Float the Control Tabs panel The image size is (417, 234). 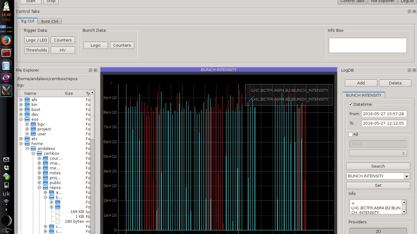[409, 12]
